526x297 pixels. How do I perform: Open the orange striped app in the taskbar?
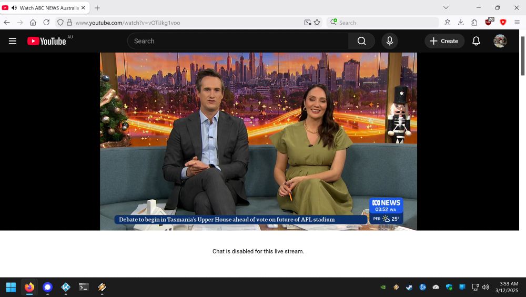(x=102, y=288)
